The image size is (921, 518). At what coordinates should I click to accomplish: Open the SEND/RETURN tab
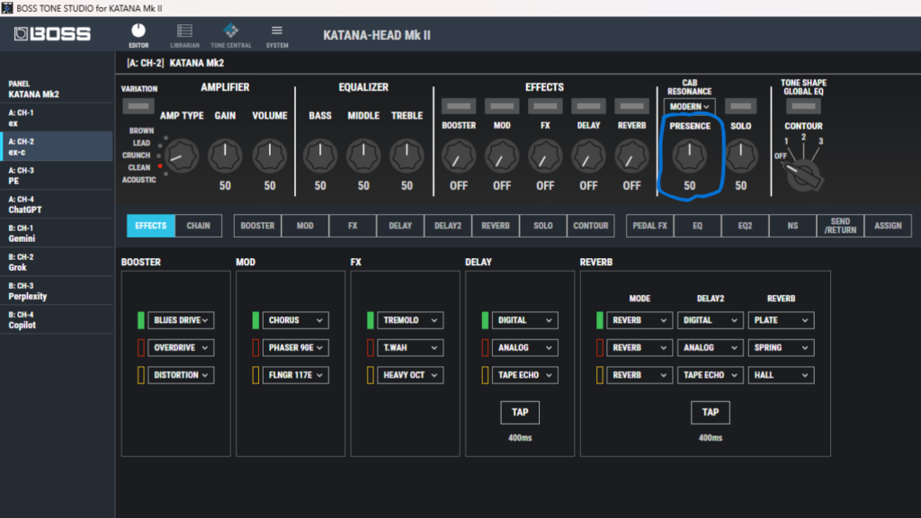840,226
